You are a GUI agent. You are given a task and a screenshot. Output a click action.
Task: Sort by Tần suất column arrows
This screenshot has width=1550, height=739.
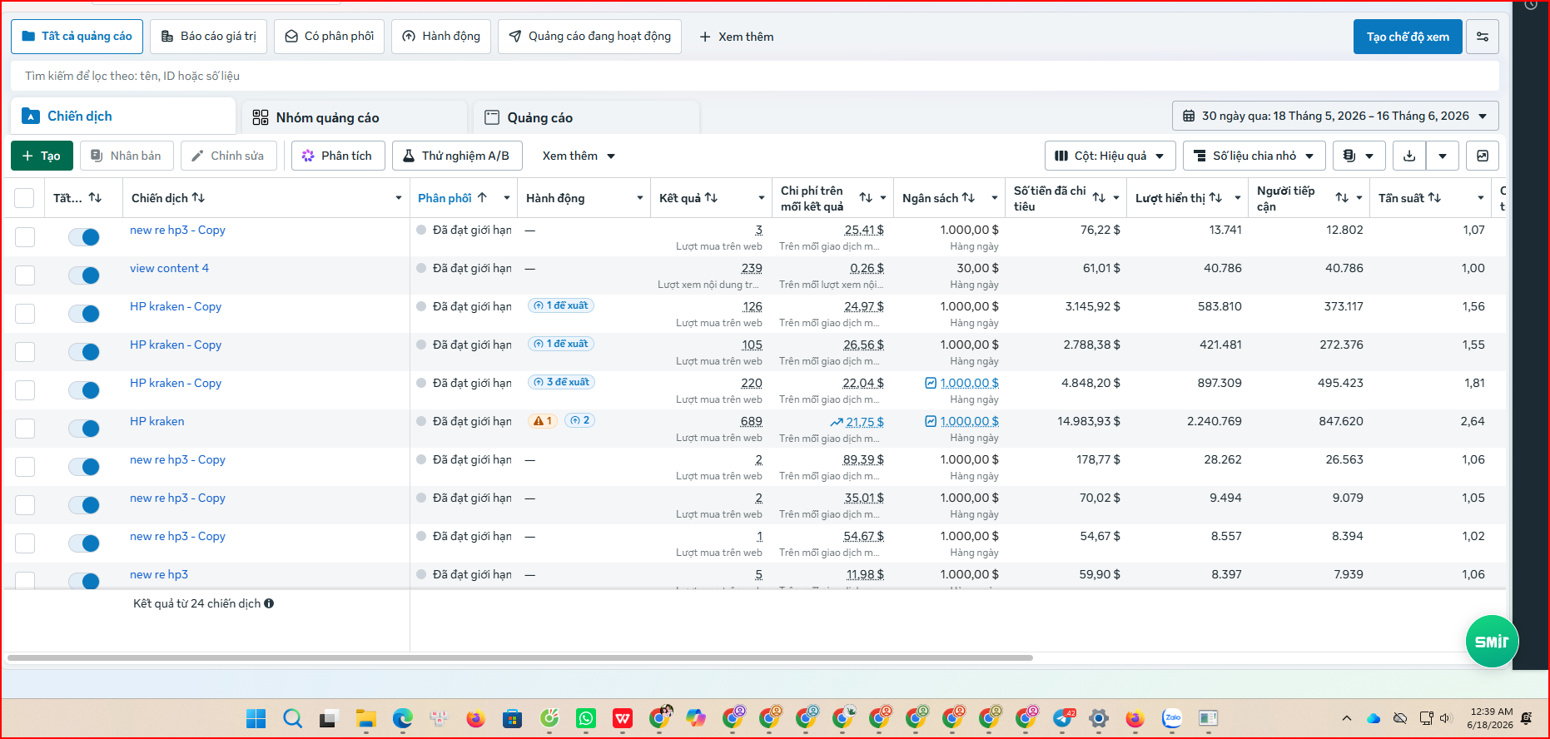1434,198
